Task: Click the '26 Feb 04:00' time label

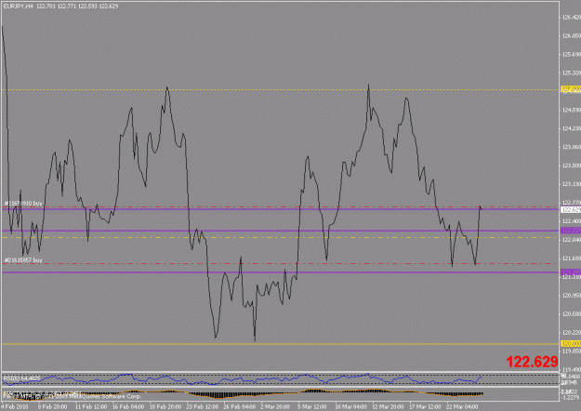Action: pos(240,406)
